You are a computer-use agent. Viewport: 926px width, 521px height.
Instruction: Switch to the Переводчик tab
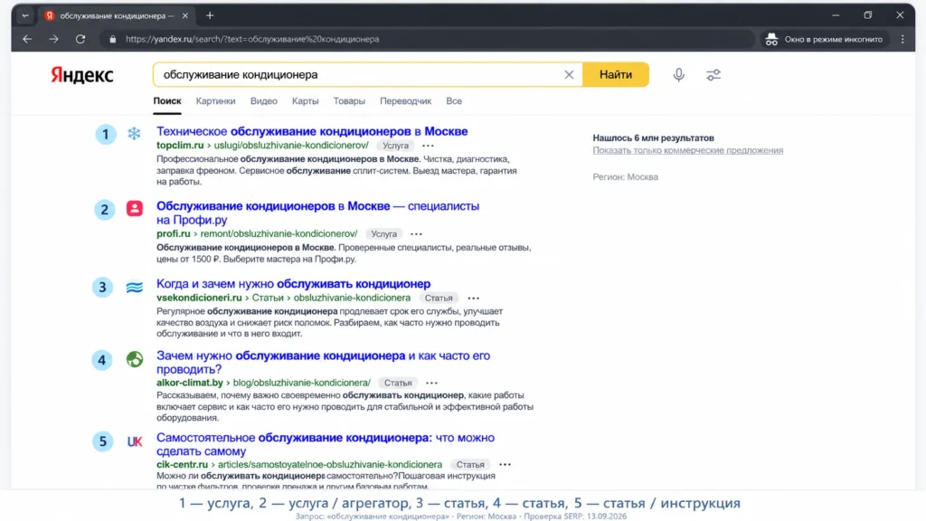406,101
